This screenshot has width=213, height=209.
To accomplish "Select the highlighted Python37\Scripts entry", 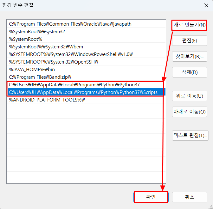I will coord(86,92).
